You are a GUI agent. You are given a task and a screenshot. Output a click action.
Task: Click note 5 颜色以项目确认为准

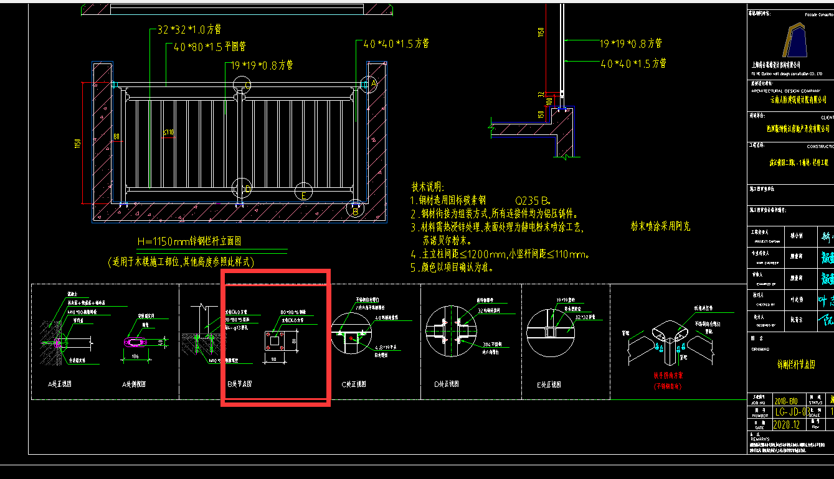[x=453, y=267]
